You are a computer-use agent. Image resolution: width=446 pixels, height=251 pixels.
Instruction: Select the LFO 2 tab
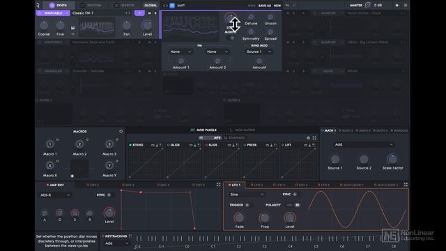(257, 185)
